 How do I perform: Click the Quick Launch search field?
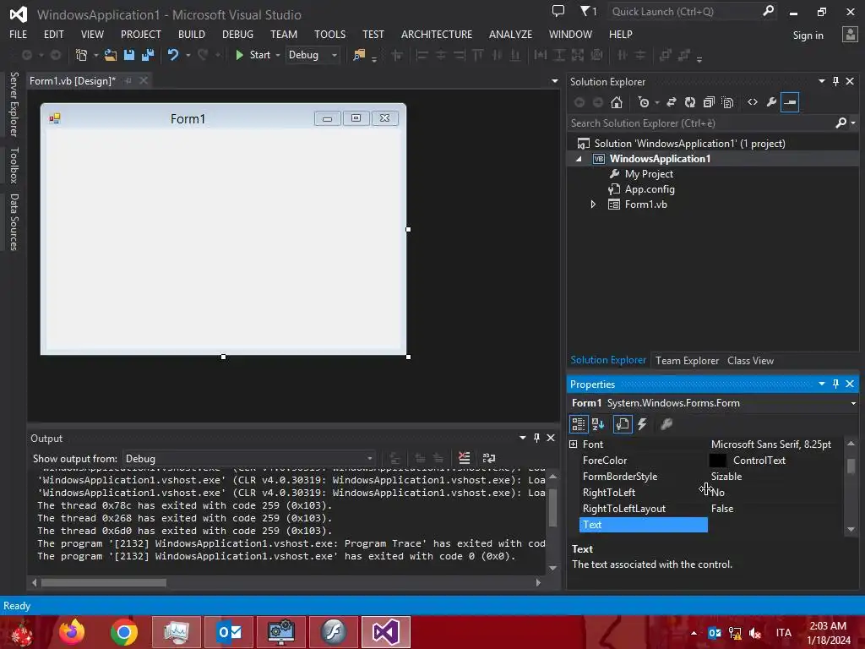tap(684, 11)
